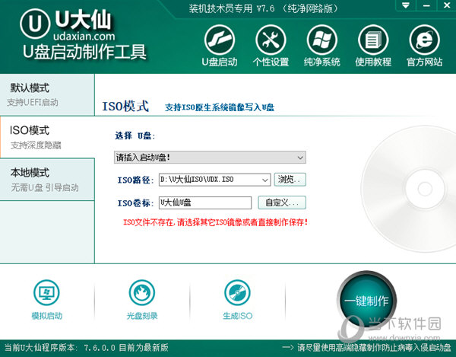Image resolution: width=456 pixels, height=357 pixels.
Task: Open the 使用教程 document icon
Action: coord(373,41)
